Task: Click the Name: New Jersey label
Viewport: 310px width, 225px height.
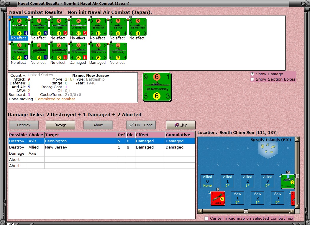Action: point(91,75)
